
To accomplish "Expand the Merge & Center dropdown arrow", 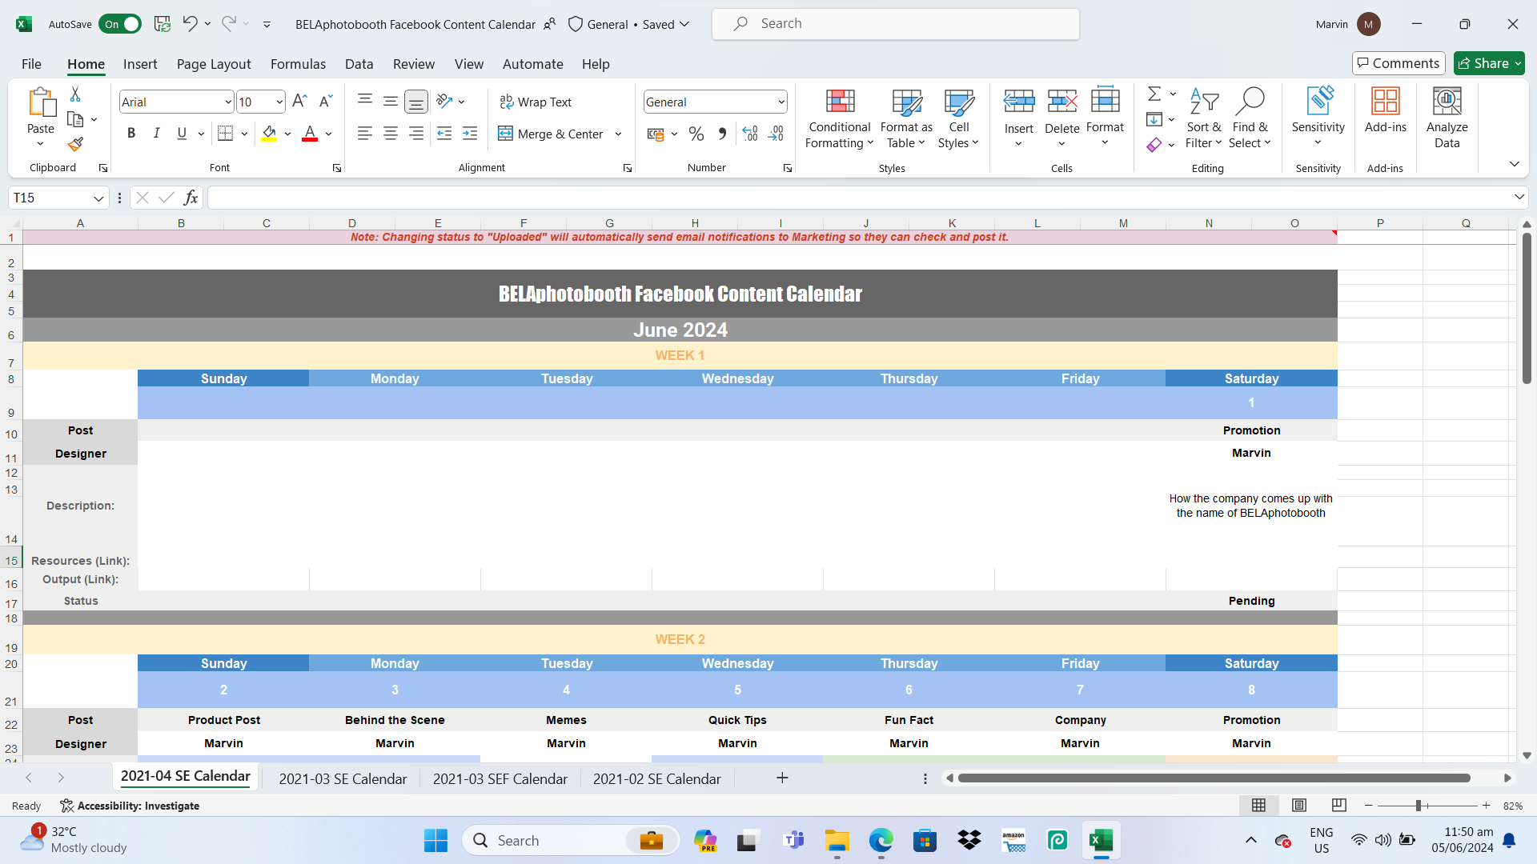I will pos(618,134).
